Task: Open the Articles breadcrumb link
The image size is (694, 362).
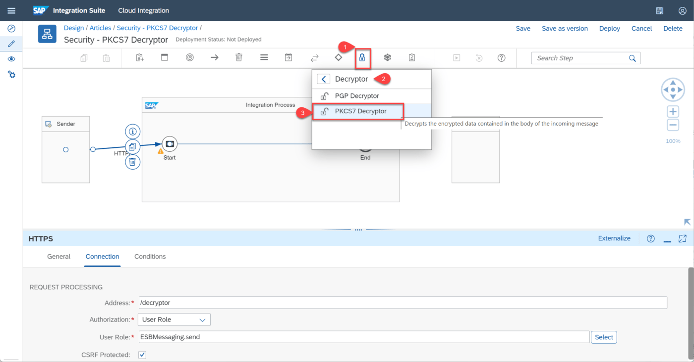Action: click(x=100, y=28)
